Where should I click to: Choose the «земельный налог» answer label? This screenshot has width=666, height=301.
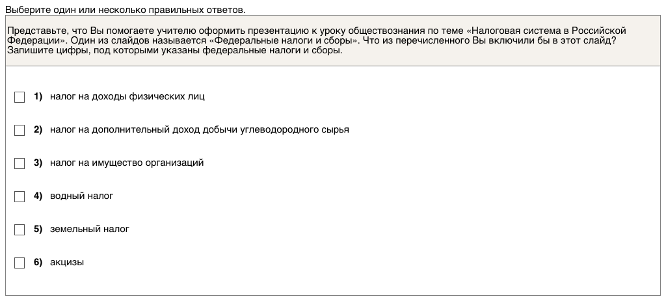tap(90, 229)
